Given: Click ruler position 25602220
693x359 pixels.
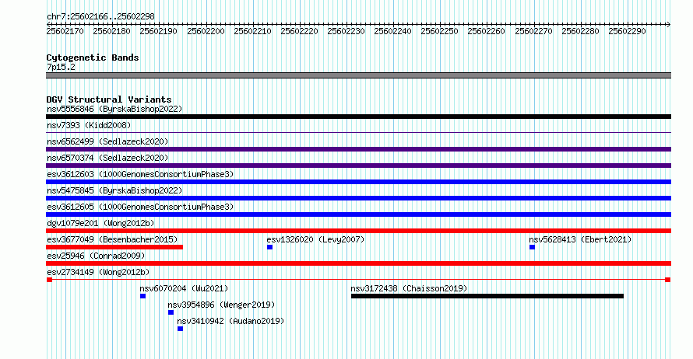Looking at the screenshot, I should (x=299, y=31).
